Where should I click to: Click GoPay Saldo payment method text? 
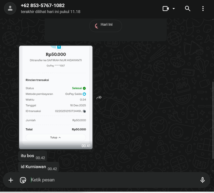[74, 94]
